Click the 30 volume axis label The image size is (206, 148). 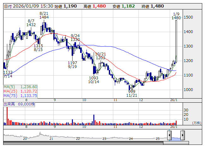[x=186, y=110]
